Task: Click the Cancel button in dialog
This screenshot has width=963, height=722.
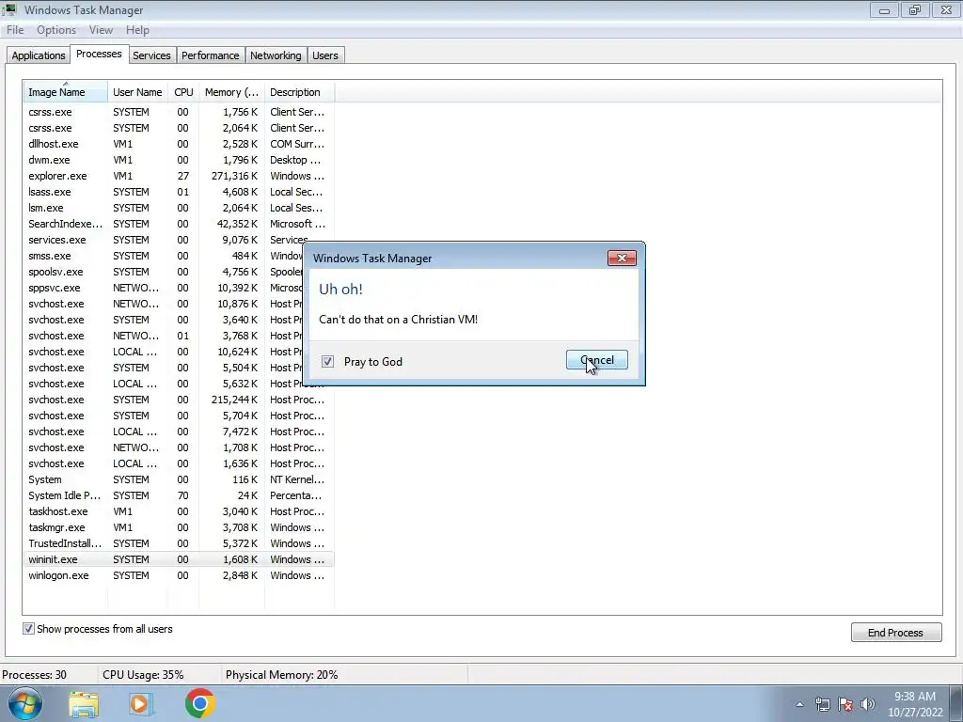Action: click(597, 360)
